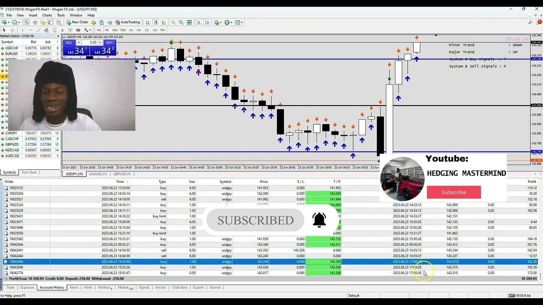Viewport: 543px width, 305px height.
Task: Open the Tools menu
Action: [x=61, y=15]
